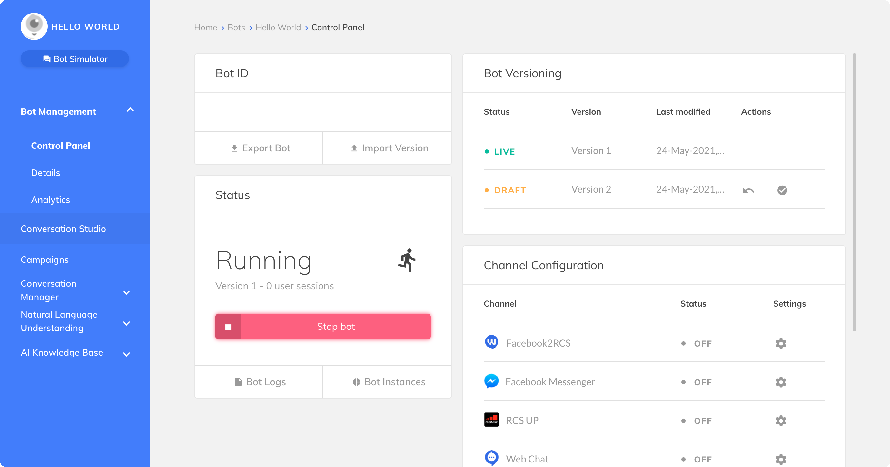This screenshot has width=890, height=467.
Task: Click the Facebook Messenger settings gear icon
Action: (781, 382)
